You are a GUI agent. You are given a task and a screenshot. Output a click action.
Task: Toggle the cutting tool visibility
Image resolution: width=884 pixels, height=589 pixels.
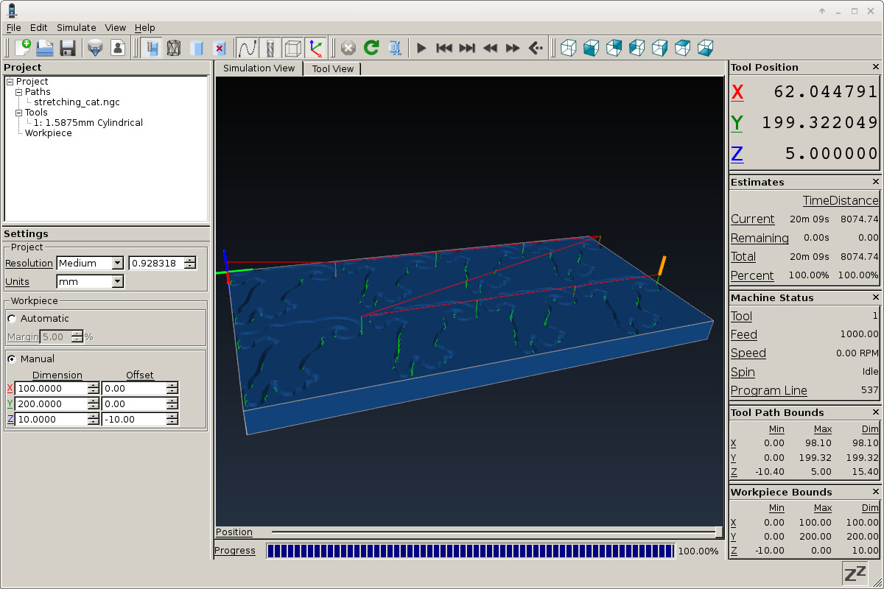tap(270, 48)
